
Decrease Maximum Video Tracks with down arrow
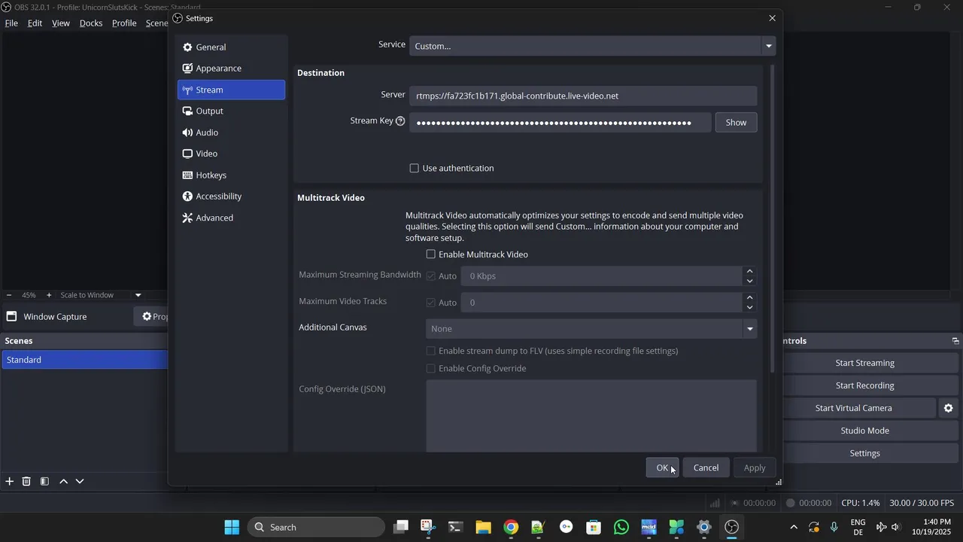tap(749, 308)
